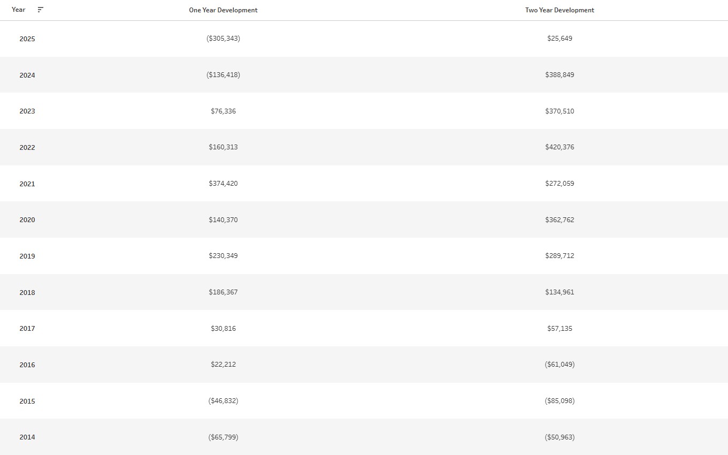
Task: Click the $370,510 cell
Action: tap(560, 111)
